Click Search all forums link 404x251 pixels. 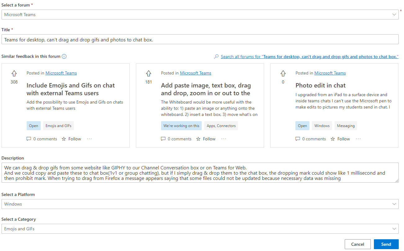click(x=310, y=57)
